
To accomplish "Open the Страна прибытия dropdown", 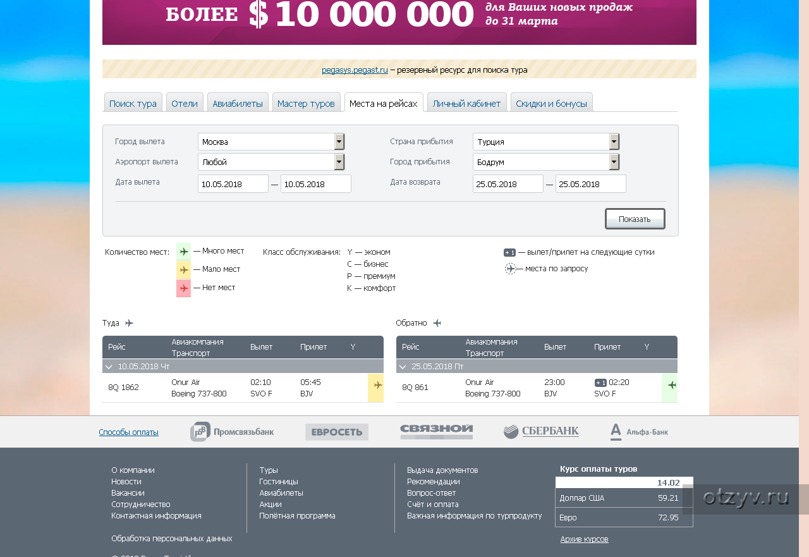I will (614, 142).
